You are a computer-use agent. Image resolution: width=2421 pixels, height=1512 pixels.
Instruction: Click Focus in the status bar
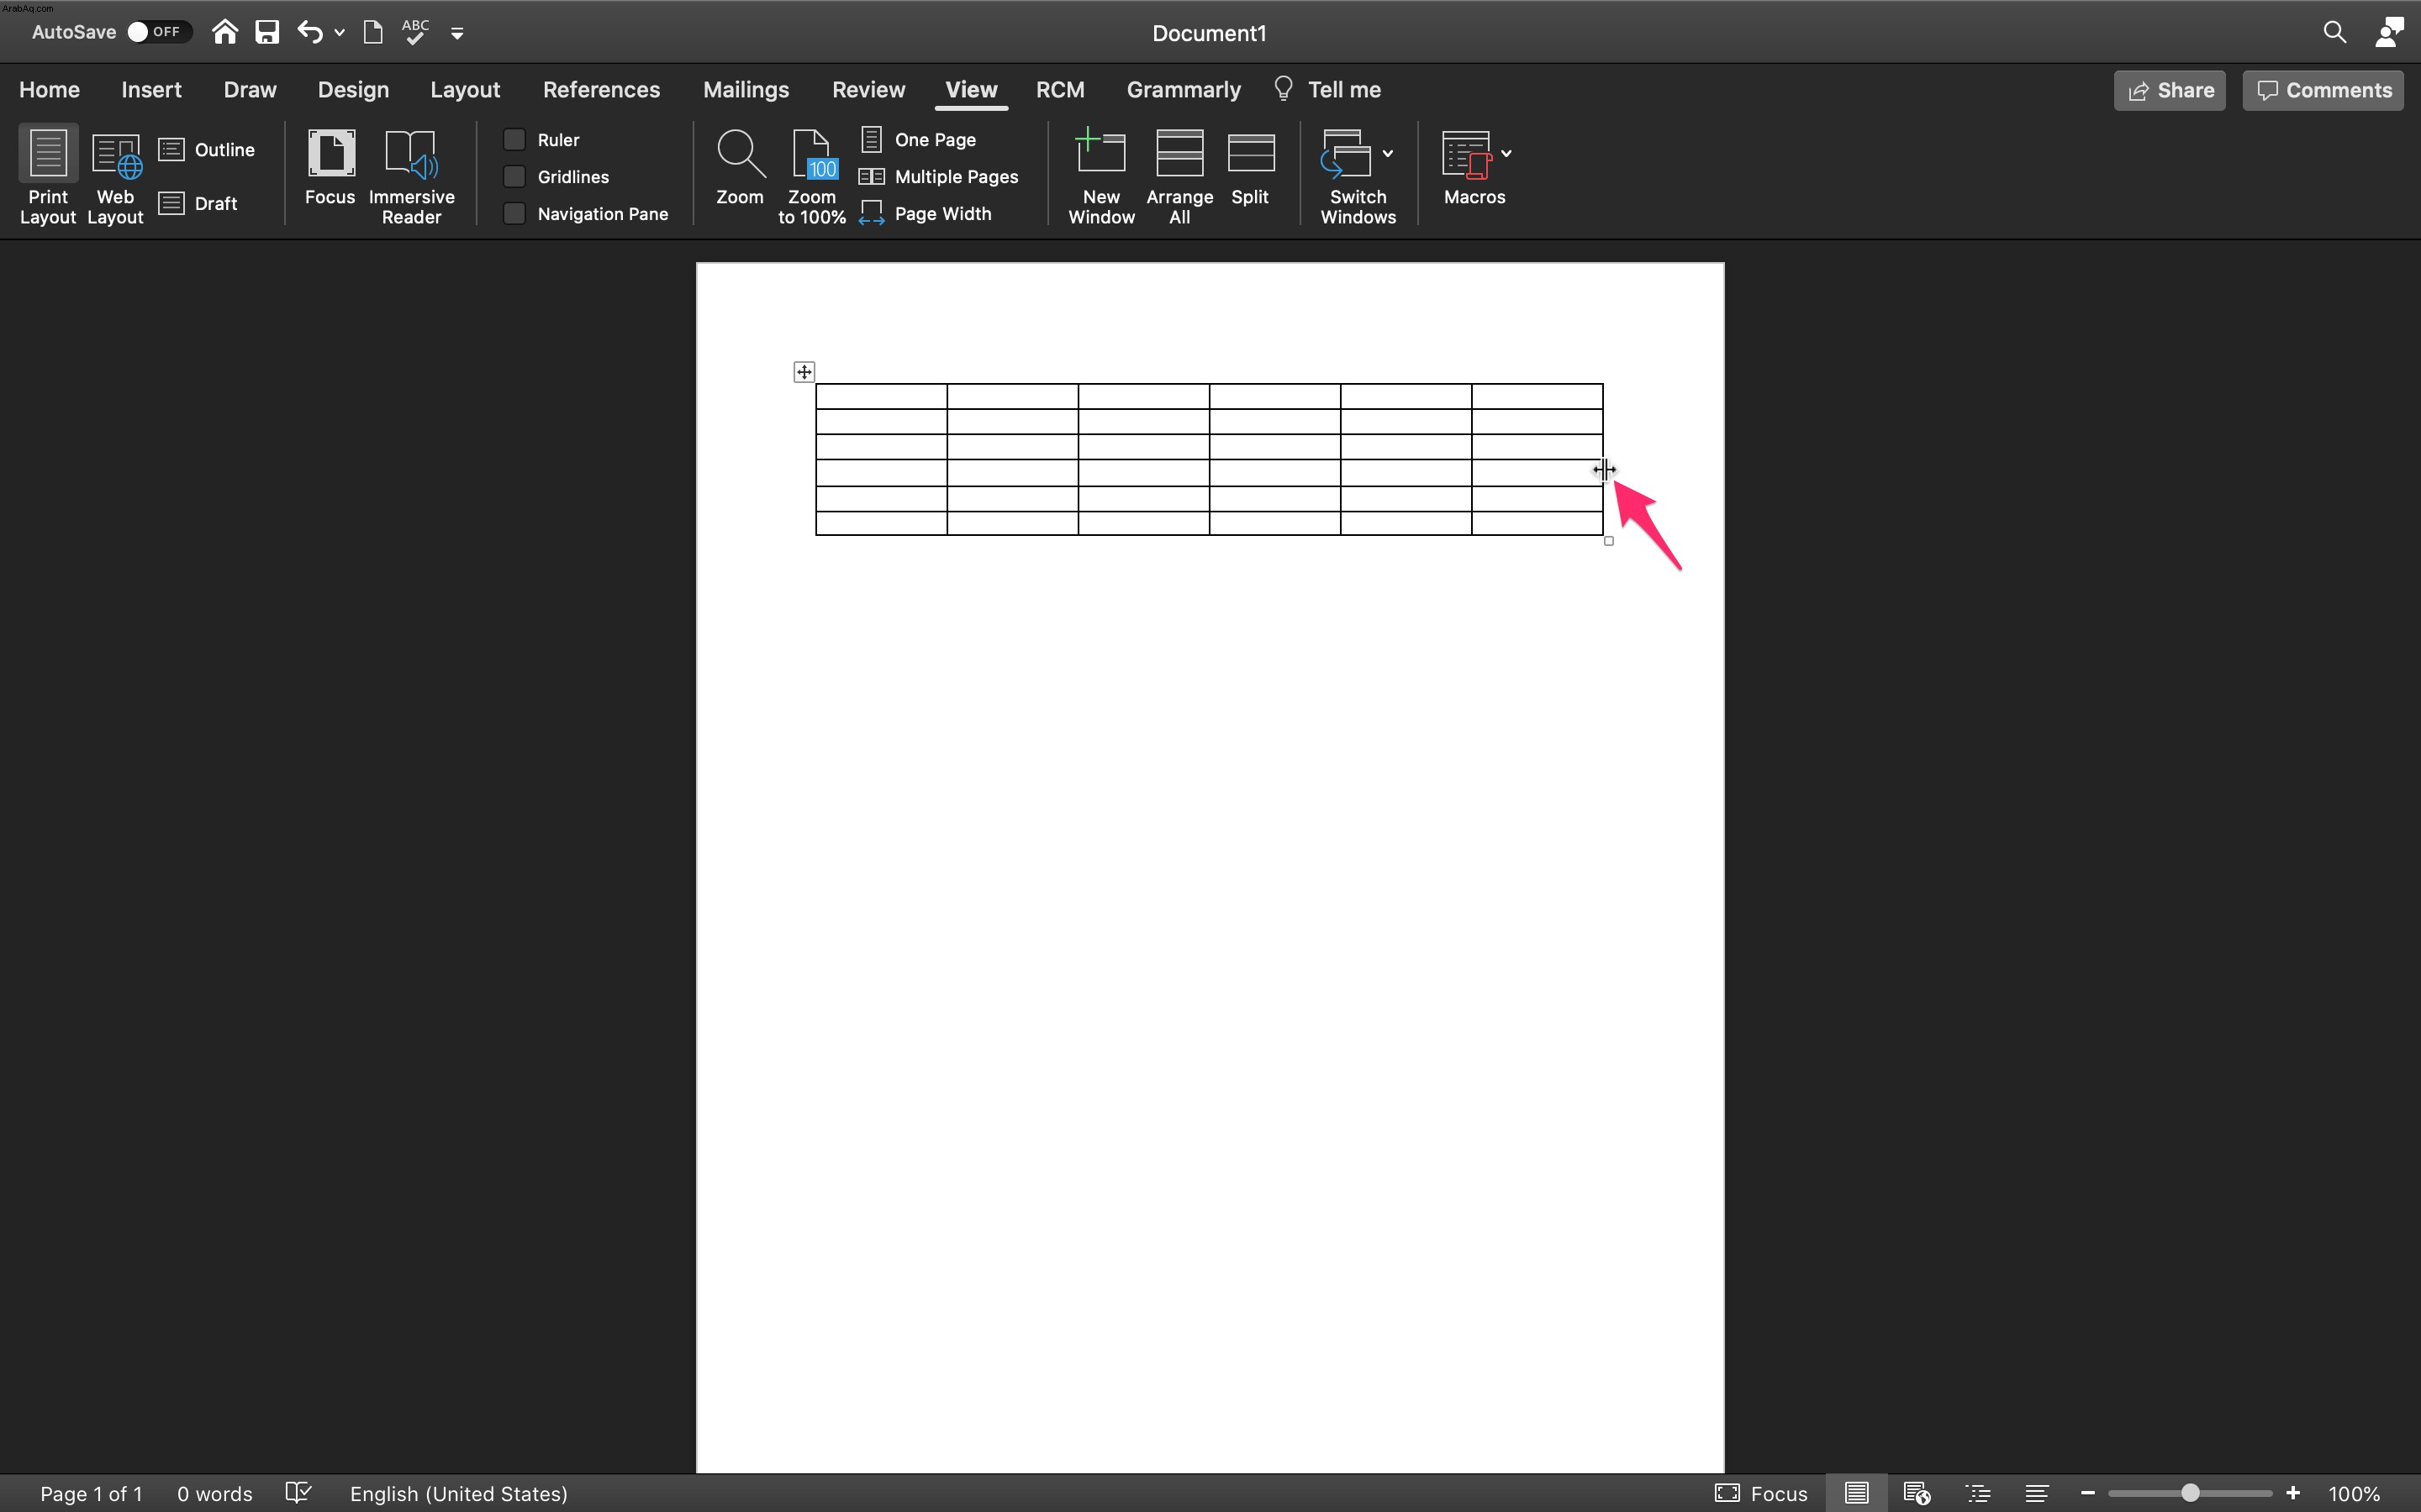pyautogui.click(x=1762, y=1493)
